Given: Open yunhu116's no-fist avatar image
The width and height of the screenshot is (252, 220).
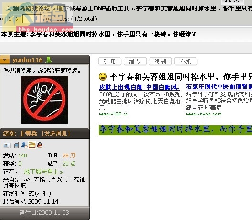Looking at the screenshot, I should coord(44,100).
